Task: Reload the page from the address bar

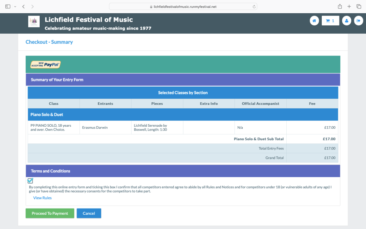Action: [254, 6]
